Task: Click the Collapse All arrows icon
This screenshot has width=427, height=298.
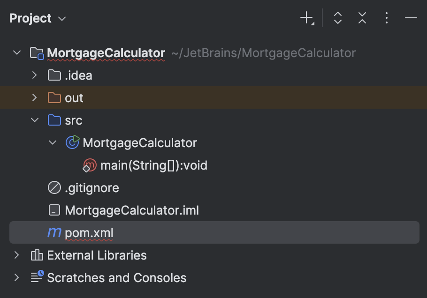Action: [362, 18]
